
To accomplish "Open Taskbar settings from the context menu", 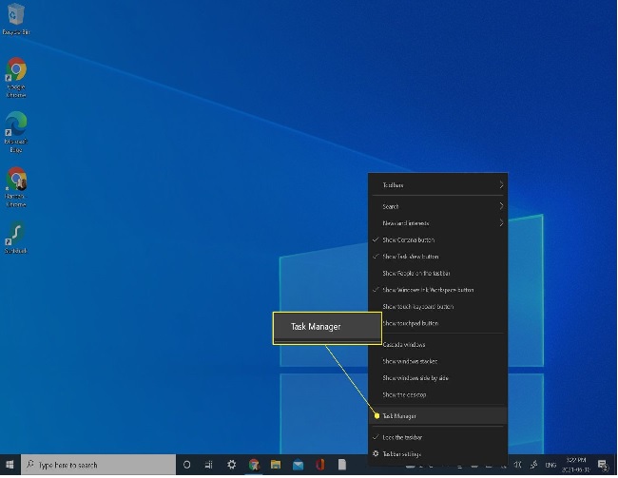I will (438, 454).
